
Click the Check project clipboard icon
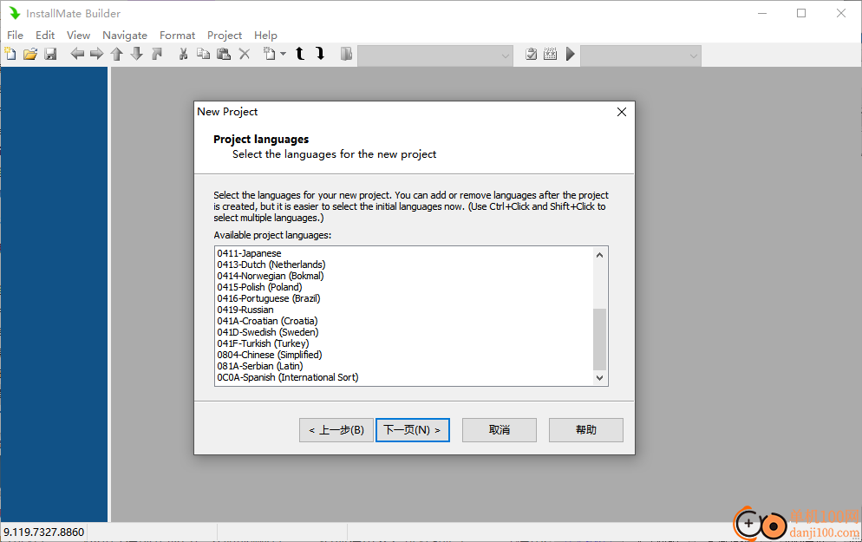pyautogui.click(x=531, y=54)
